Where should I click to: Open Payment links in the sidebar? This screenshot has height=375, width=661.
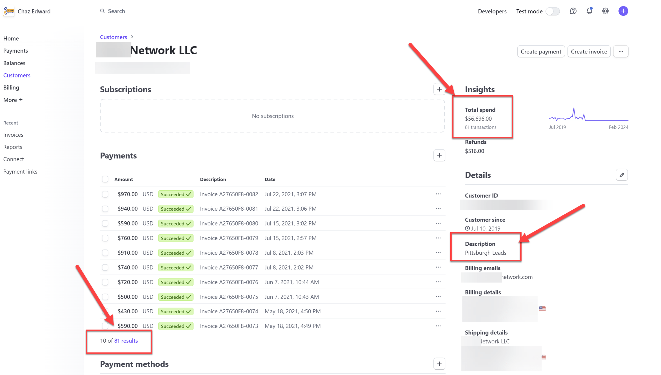[x=20, y=171]
